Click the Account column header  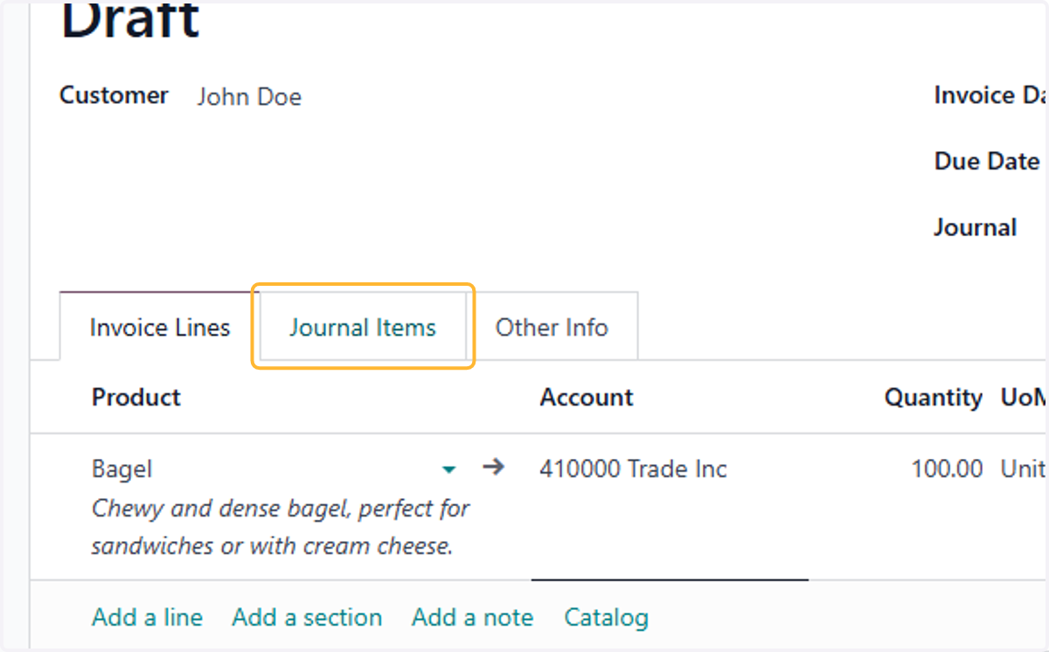click(x=587, y=397)
